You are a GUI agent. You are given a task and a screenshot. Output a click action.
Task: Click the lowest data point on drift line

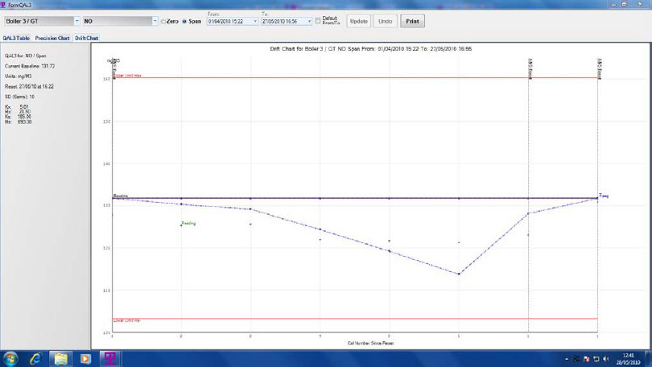pyautogui.click(x=459, y=274)
